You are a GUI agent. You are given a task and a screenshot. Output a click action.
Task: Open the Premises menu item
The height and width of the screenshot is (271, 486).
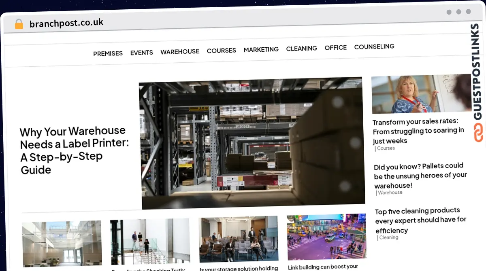pyautogui.click(x=108, y=53)
